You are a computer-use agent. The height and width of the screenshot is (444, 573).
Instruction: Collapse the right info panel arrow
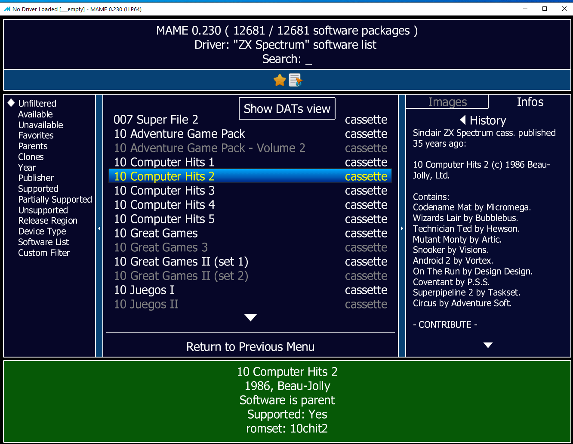pos(402,228)
